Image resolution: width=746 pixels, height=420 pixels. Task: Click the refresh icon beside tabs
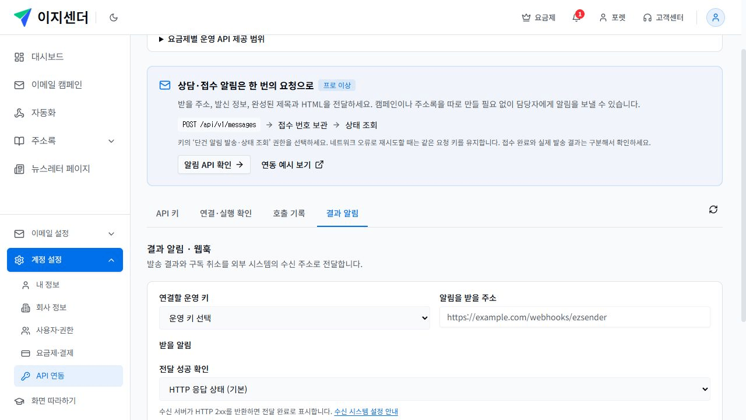[713, 209]
